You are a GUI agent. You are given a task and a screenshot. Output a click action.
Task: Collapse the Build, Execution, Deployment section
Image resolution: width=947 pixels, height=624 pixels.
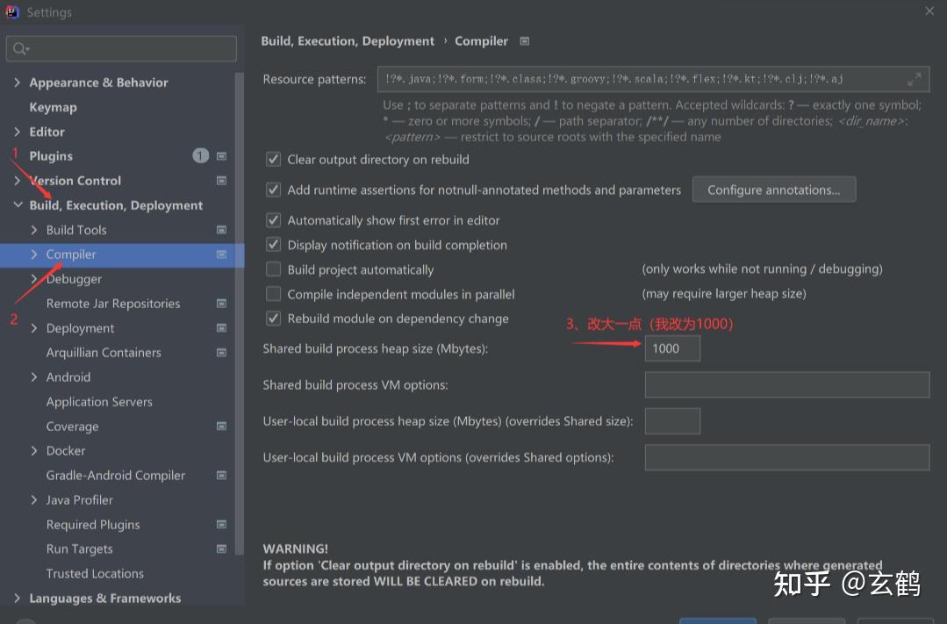[18, 205]
